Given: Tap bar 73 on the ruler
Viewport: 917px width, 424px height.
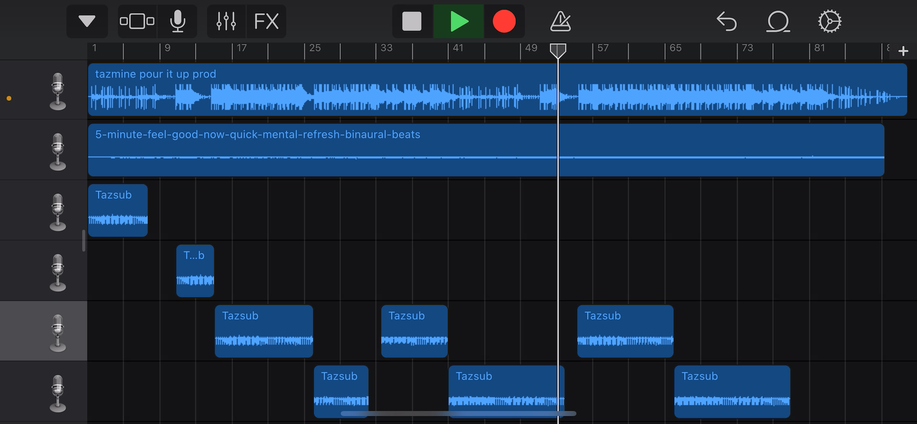Looking at the screenshot, I should coord(747,48).
